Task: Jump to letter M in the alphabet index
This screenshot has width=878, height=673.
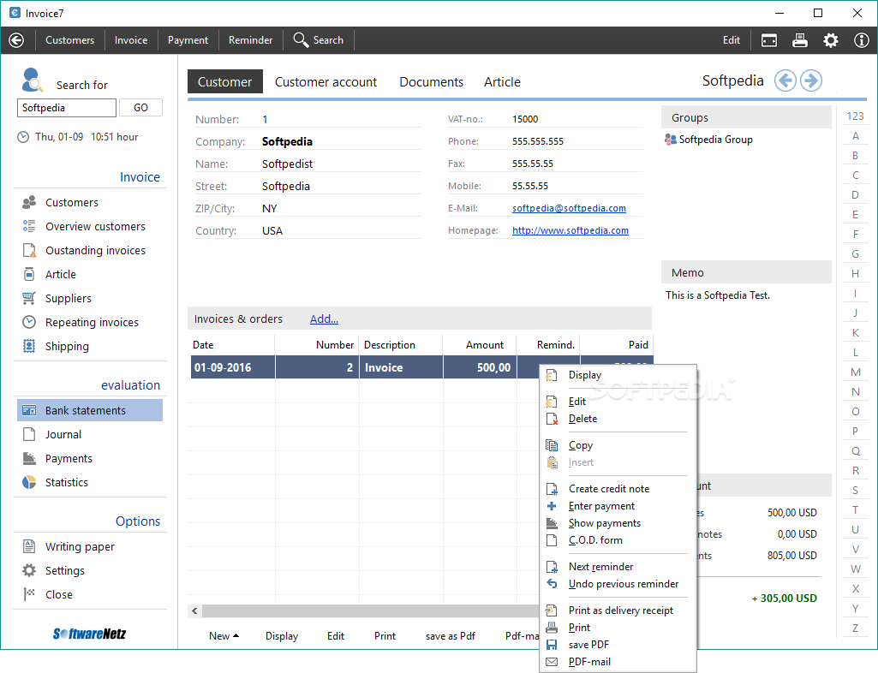Action: coord(855,372)
